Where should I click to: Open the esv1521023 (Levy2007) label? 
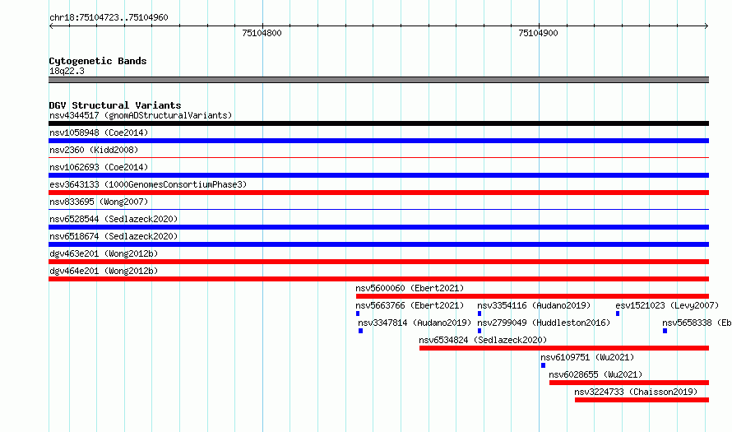click(667, 305)
